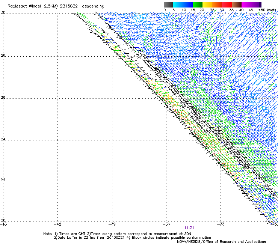The height and width of the screenshot is (244, 278).
Task: Click the title 'Rapidscat Winds(12.5KM) 20150321 descending'
Action: (x=56, y=6)
